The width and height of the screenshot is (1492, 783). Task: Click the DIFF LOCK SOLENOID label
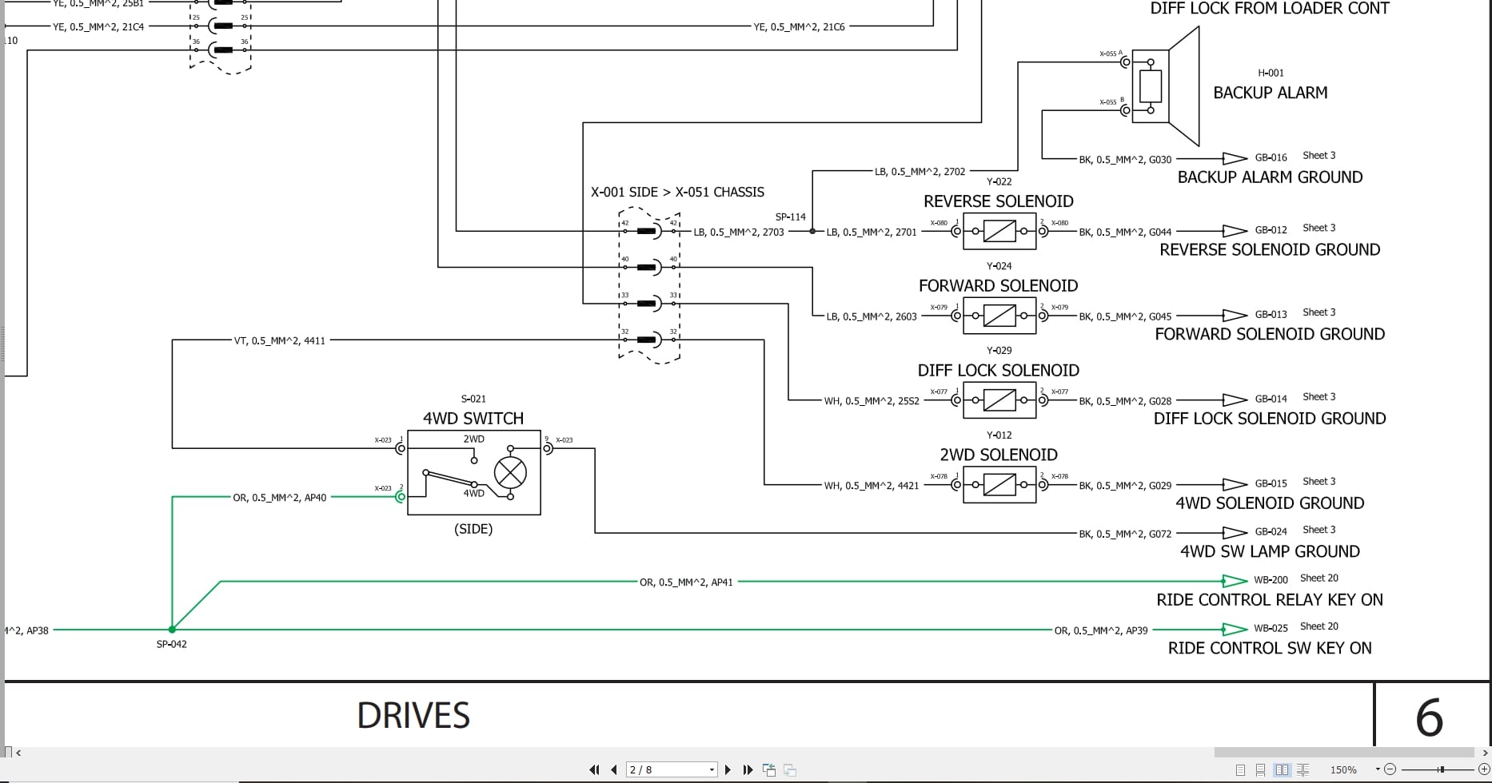(x=998, y=371)
